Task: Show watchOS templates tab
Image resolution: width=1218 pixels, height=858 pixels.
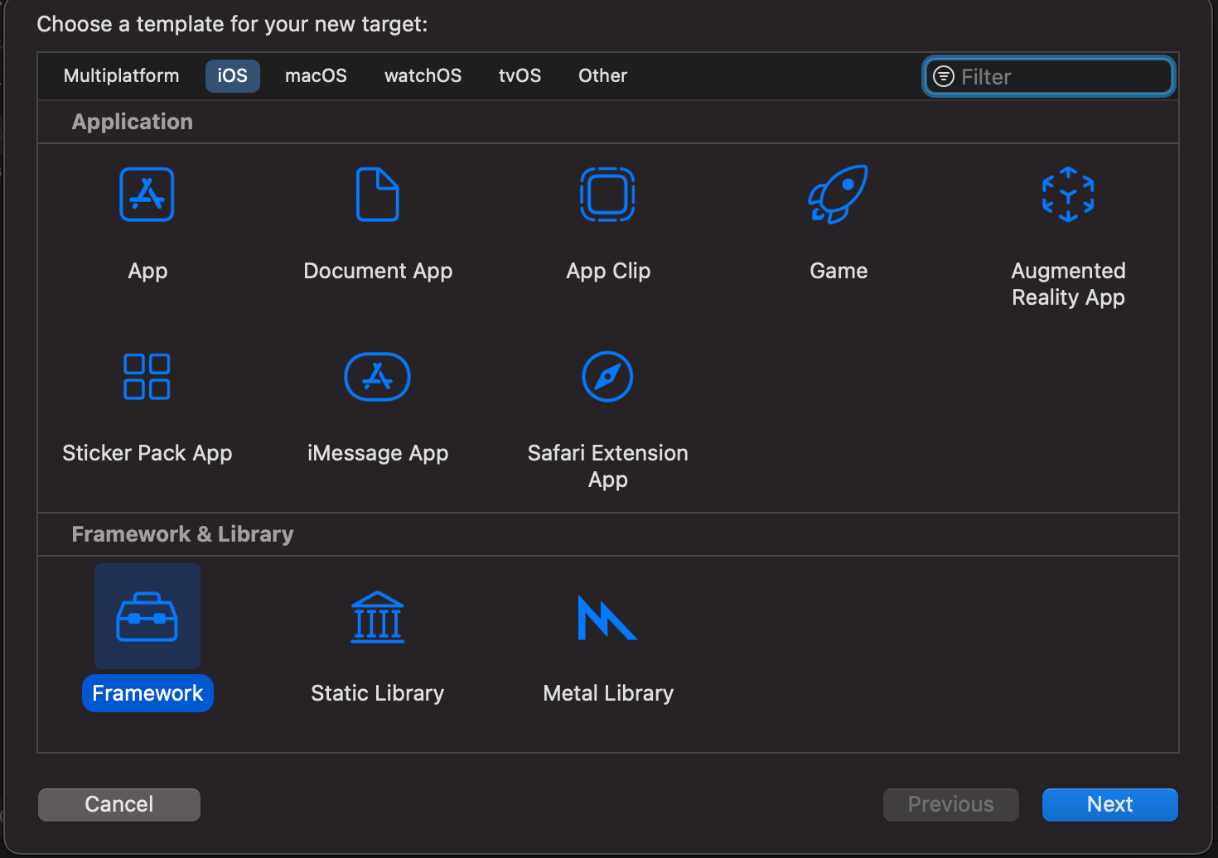Action: point(423,75)
